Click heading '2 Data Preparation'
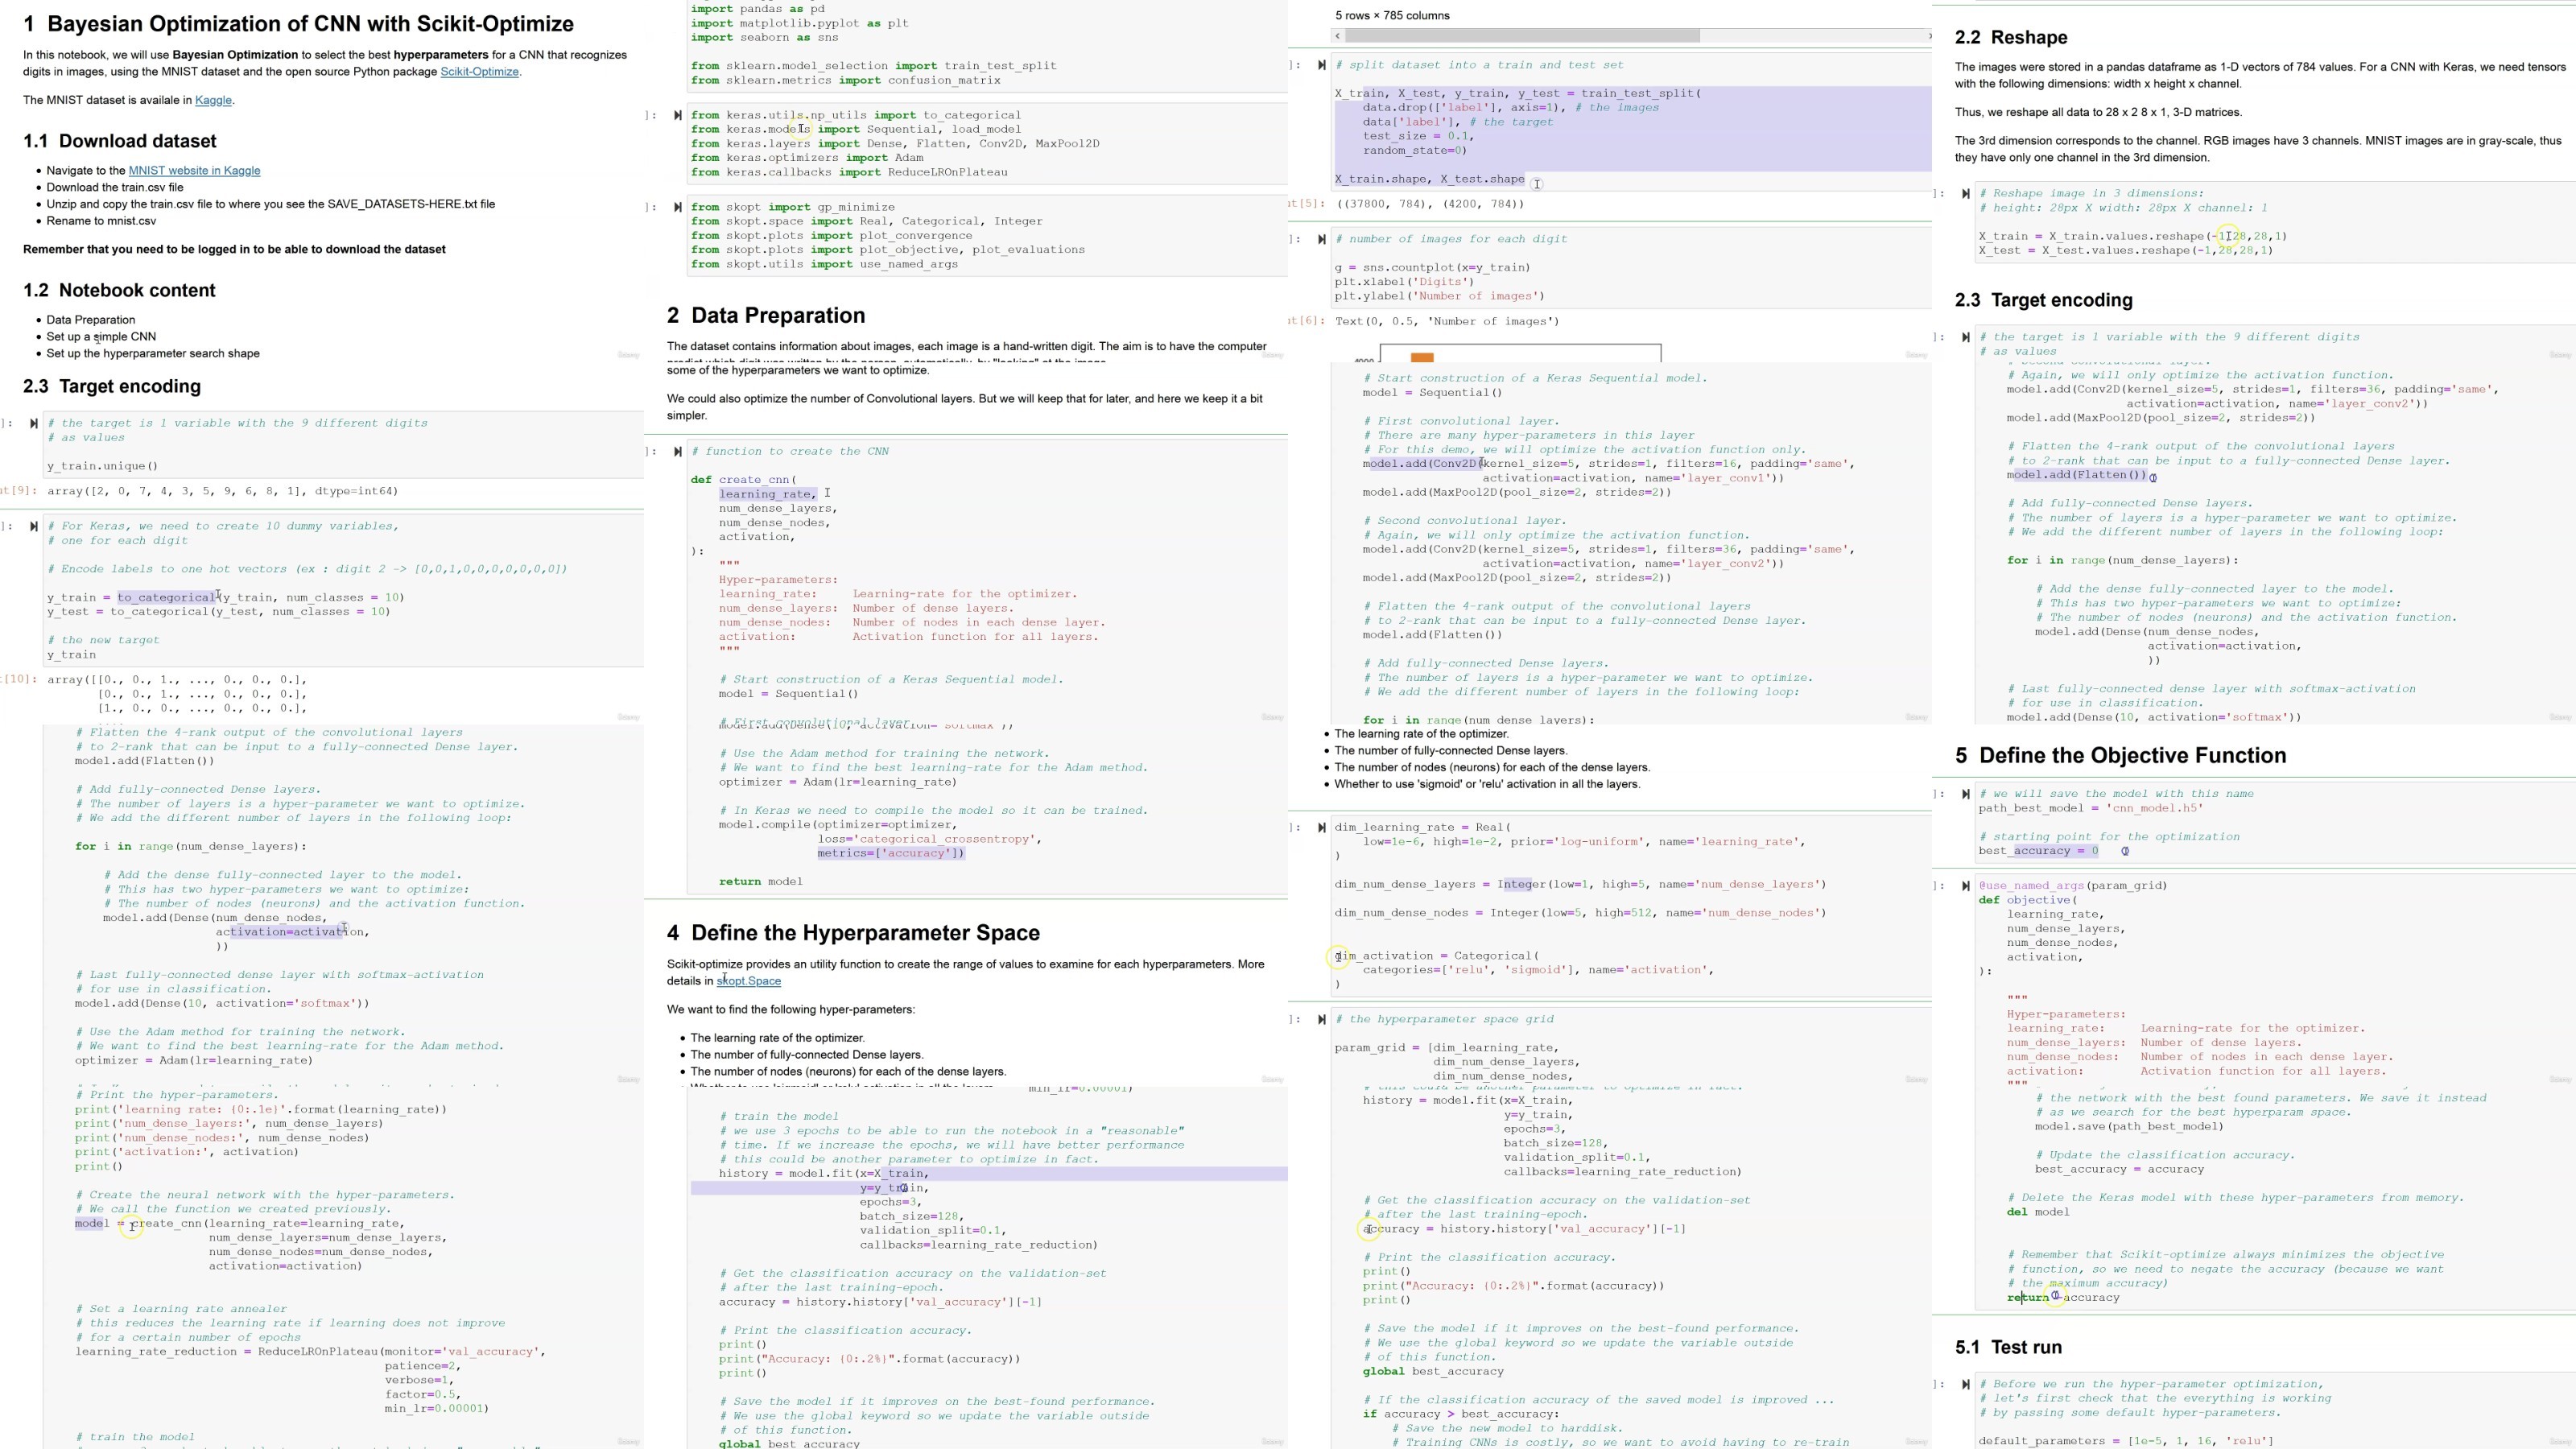The width and height of the screenshot is (2576, 1449). click(x=766, y=315)
